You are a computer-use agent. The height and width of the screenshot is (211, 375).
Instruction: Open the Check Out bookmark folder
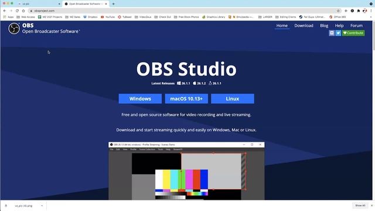coord(163,17)
